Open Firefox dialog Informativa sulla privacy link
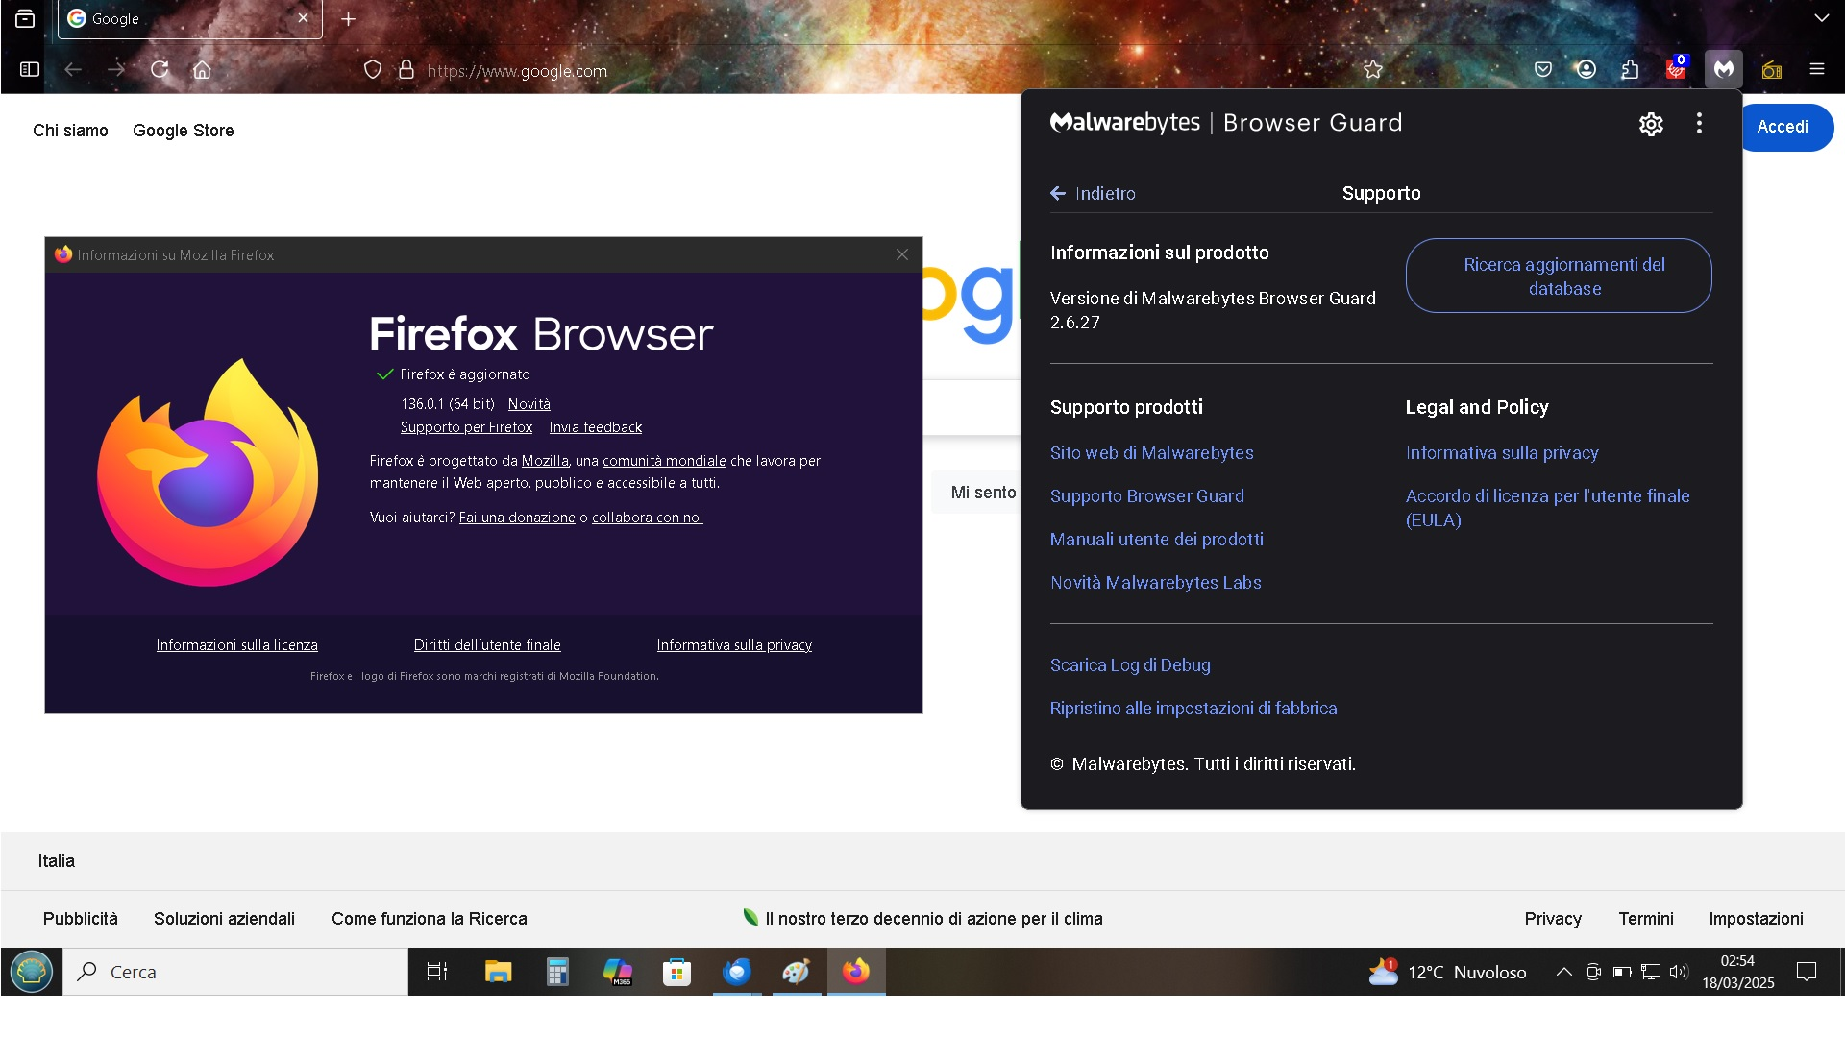 [734, 644]
